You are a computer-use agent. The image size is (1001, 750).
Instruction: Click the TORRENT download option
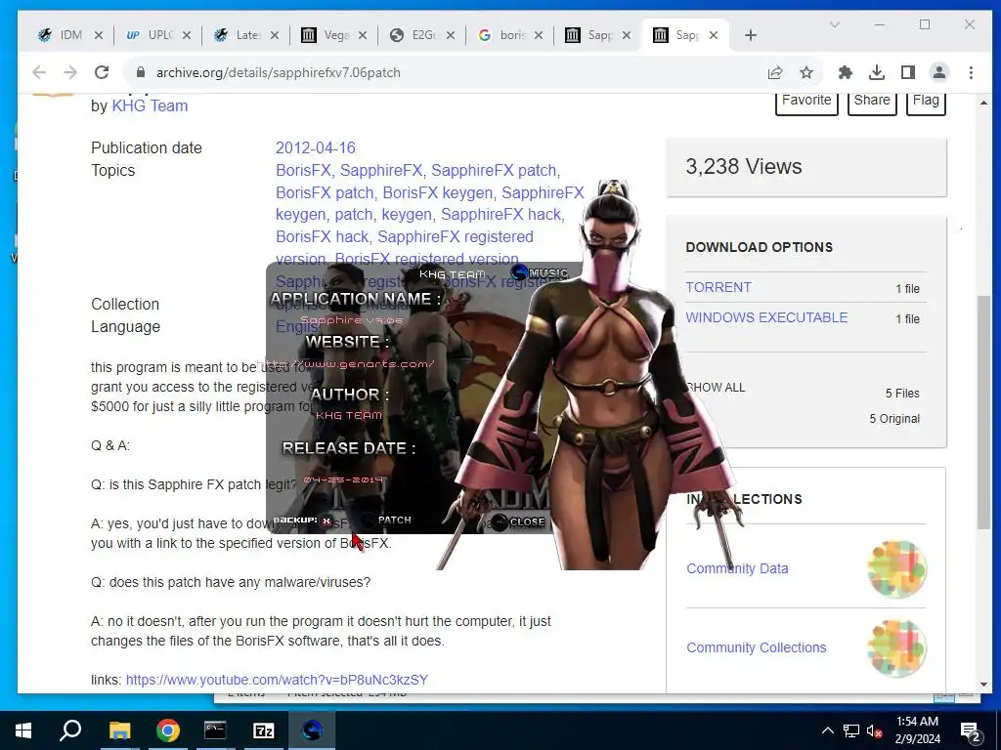point(718,288)
